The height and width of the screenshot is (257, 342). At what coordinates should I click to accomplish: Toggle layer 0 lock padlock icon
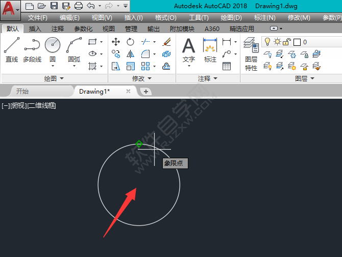click(x=286, y=42)
